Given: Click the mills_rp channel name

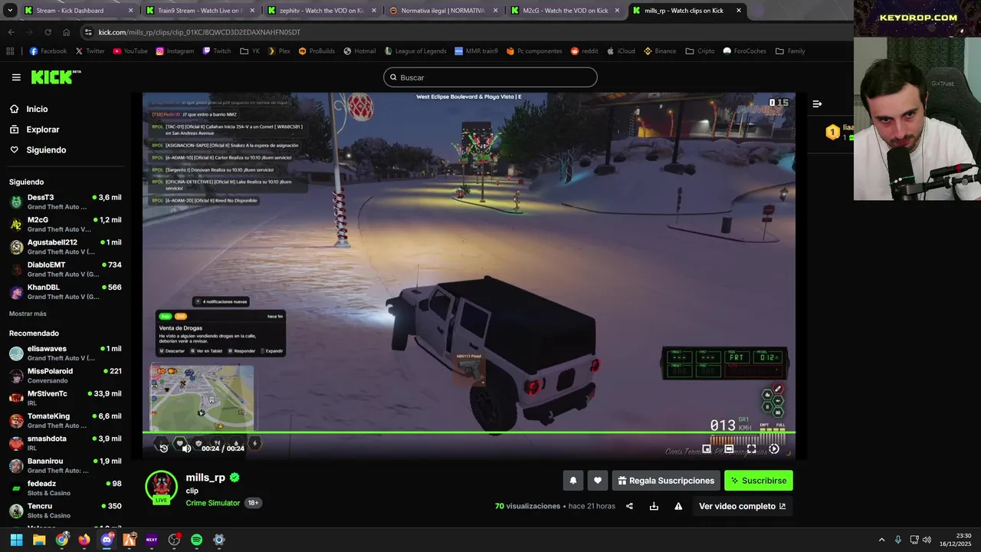Looking at the screenshot, I should 205,478.
